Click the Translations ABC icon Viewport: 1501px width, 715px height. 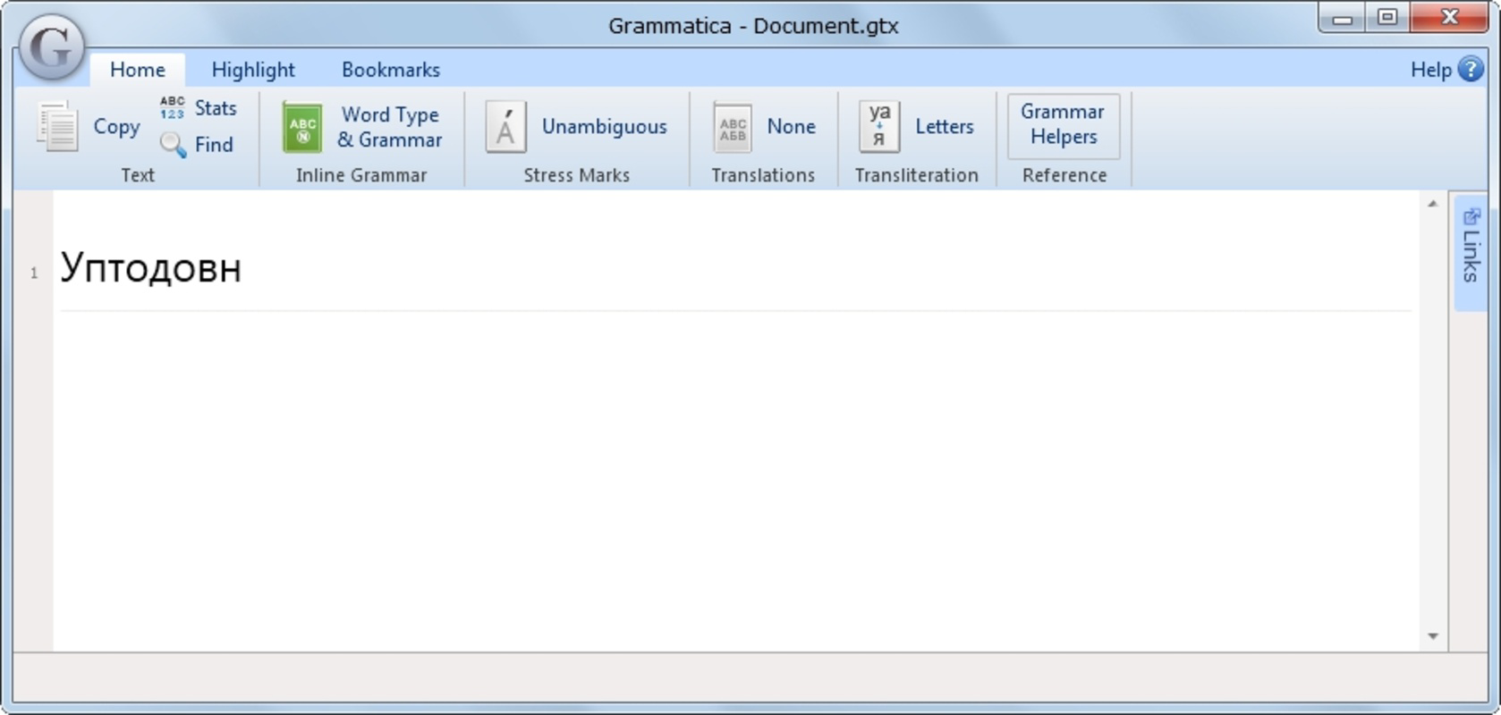tap(733, 127)
